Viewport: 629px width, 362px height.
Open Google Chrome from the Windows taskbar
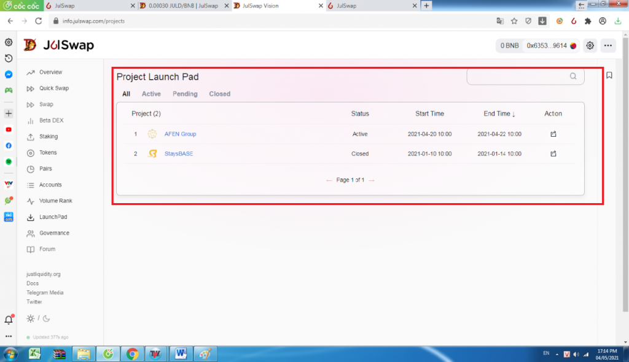coord(131,353)
